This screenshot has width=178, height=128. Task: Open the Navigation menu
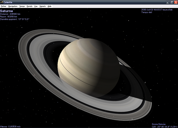tap(13, 6)
